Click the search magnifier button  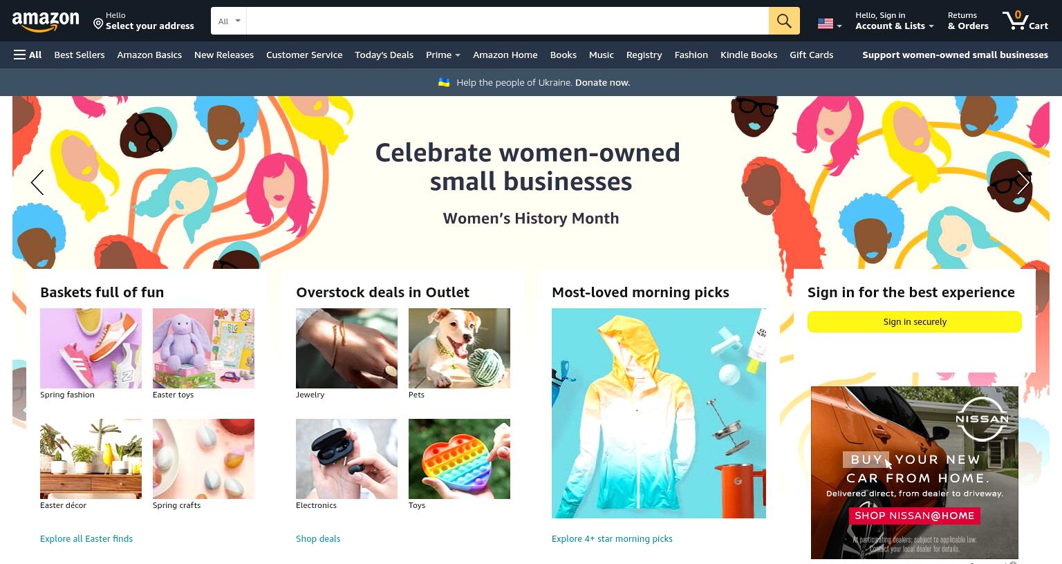pos(784,21)
